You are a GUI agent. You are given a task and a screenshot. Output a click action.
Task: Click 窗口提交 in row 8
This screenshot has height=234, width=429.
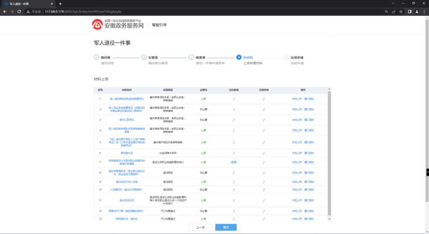click(x=309, y=173)
